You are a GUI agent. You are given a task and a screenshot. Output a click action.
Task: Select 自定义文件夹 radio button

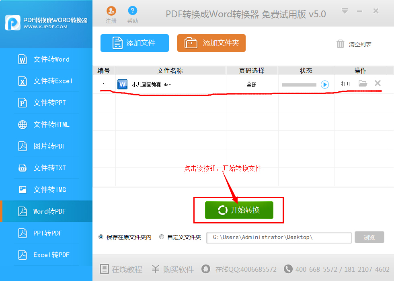click(x=162, y=237)
